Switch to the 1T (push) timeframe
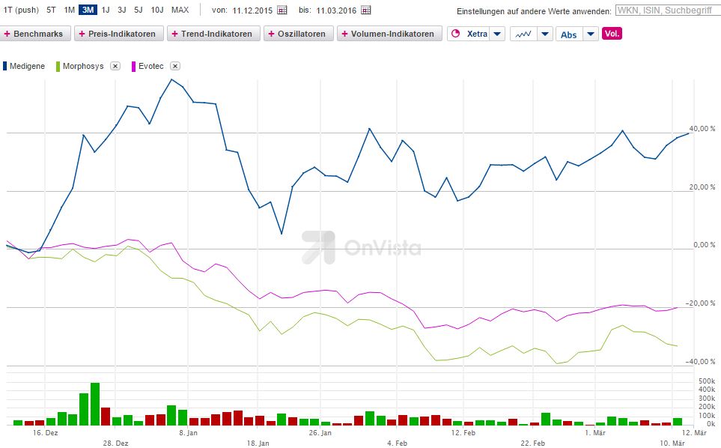The height and width of the screenshot is (448, 721). pyautogui.click(x=21, y=10)
